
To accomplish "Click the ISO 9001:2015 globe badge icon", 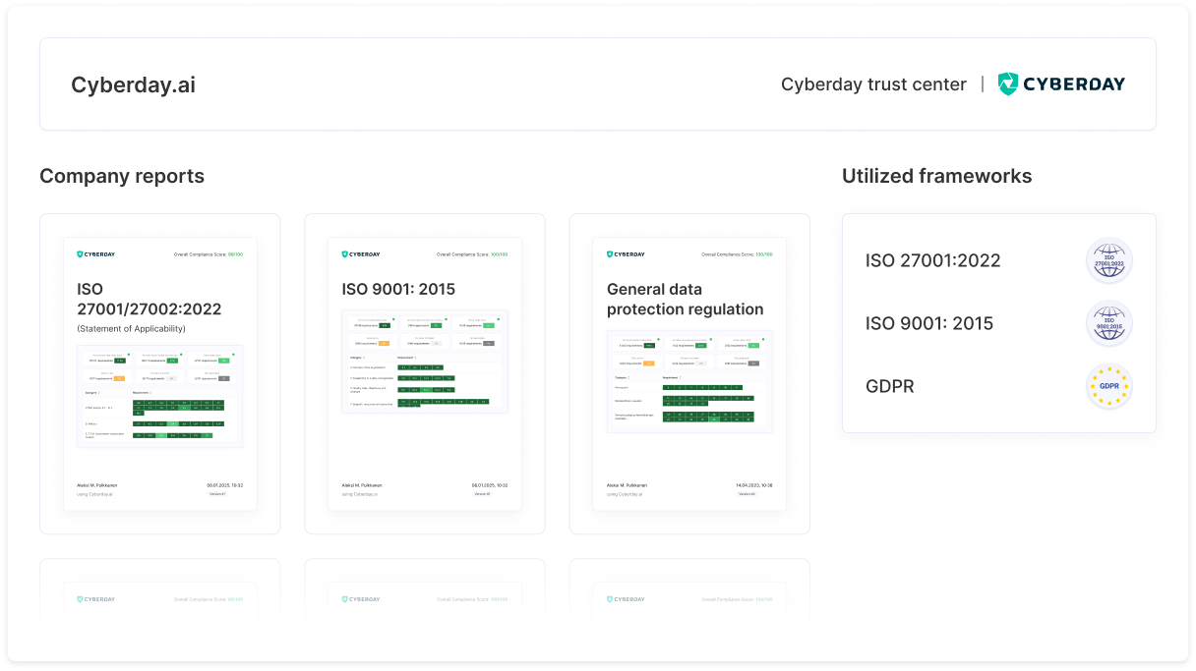I will (x=1109, y=324).
